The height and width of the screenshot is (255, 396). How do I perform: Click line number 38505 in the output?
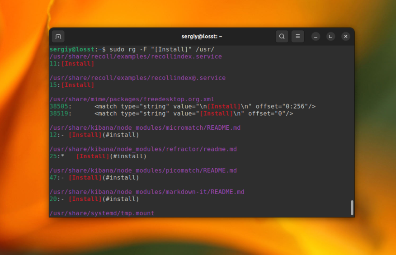coord(59,106)
